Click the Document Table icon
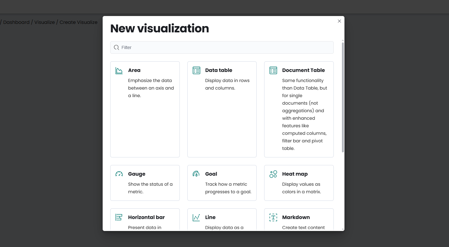 click(x=273, y=70)
